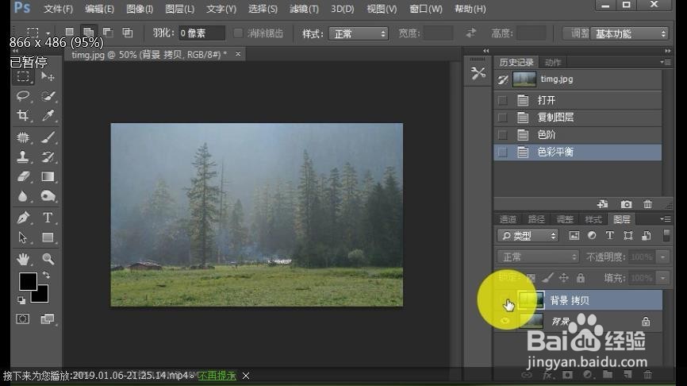Open the blend mode 正常 dropdown

(538, 257)
